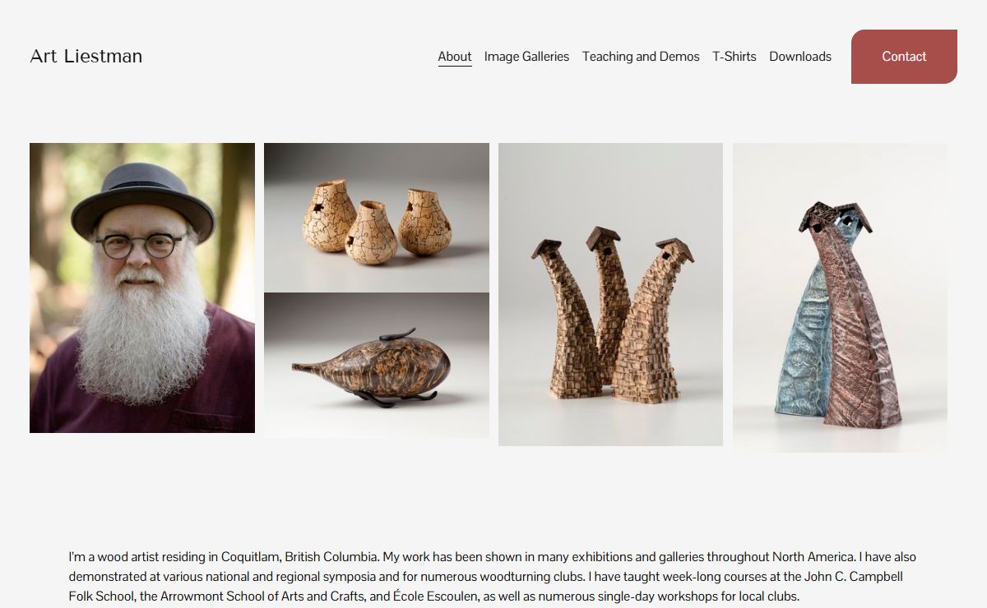View the dark burl vessel photo
987x608 pixels.
click(377, 366)
